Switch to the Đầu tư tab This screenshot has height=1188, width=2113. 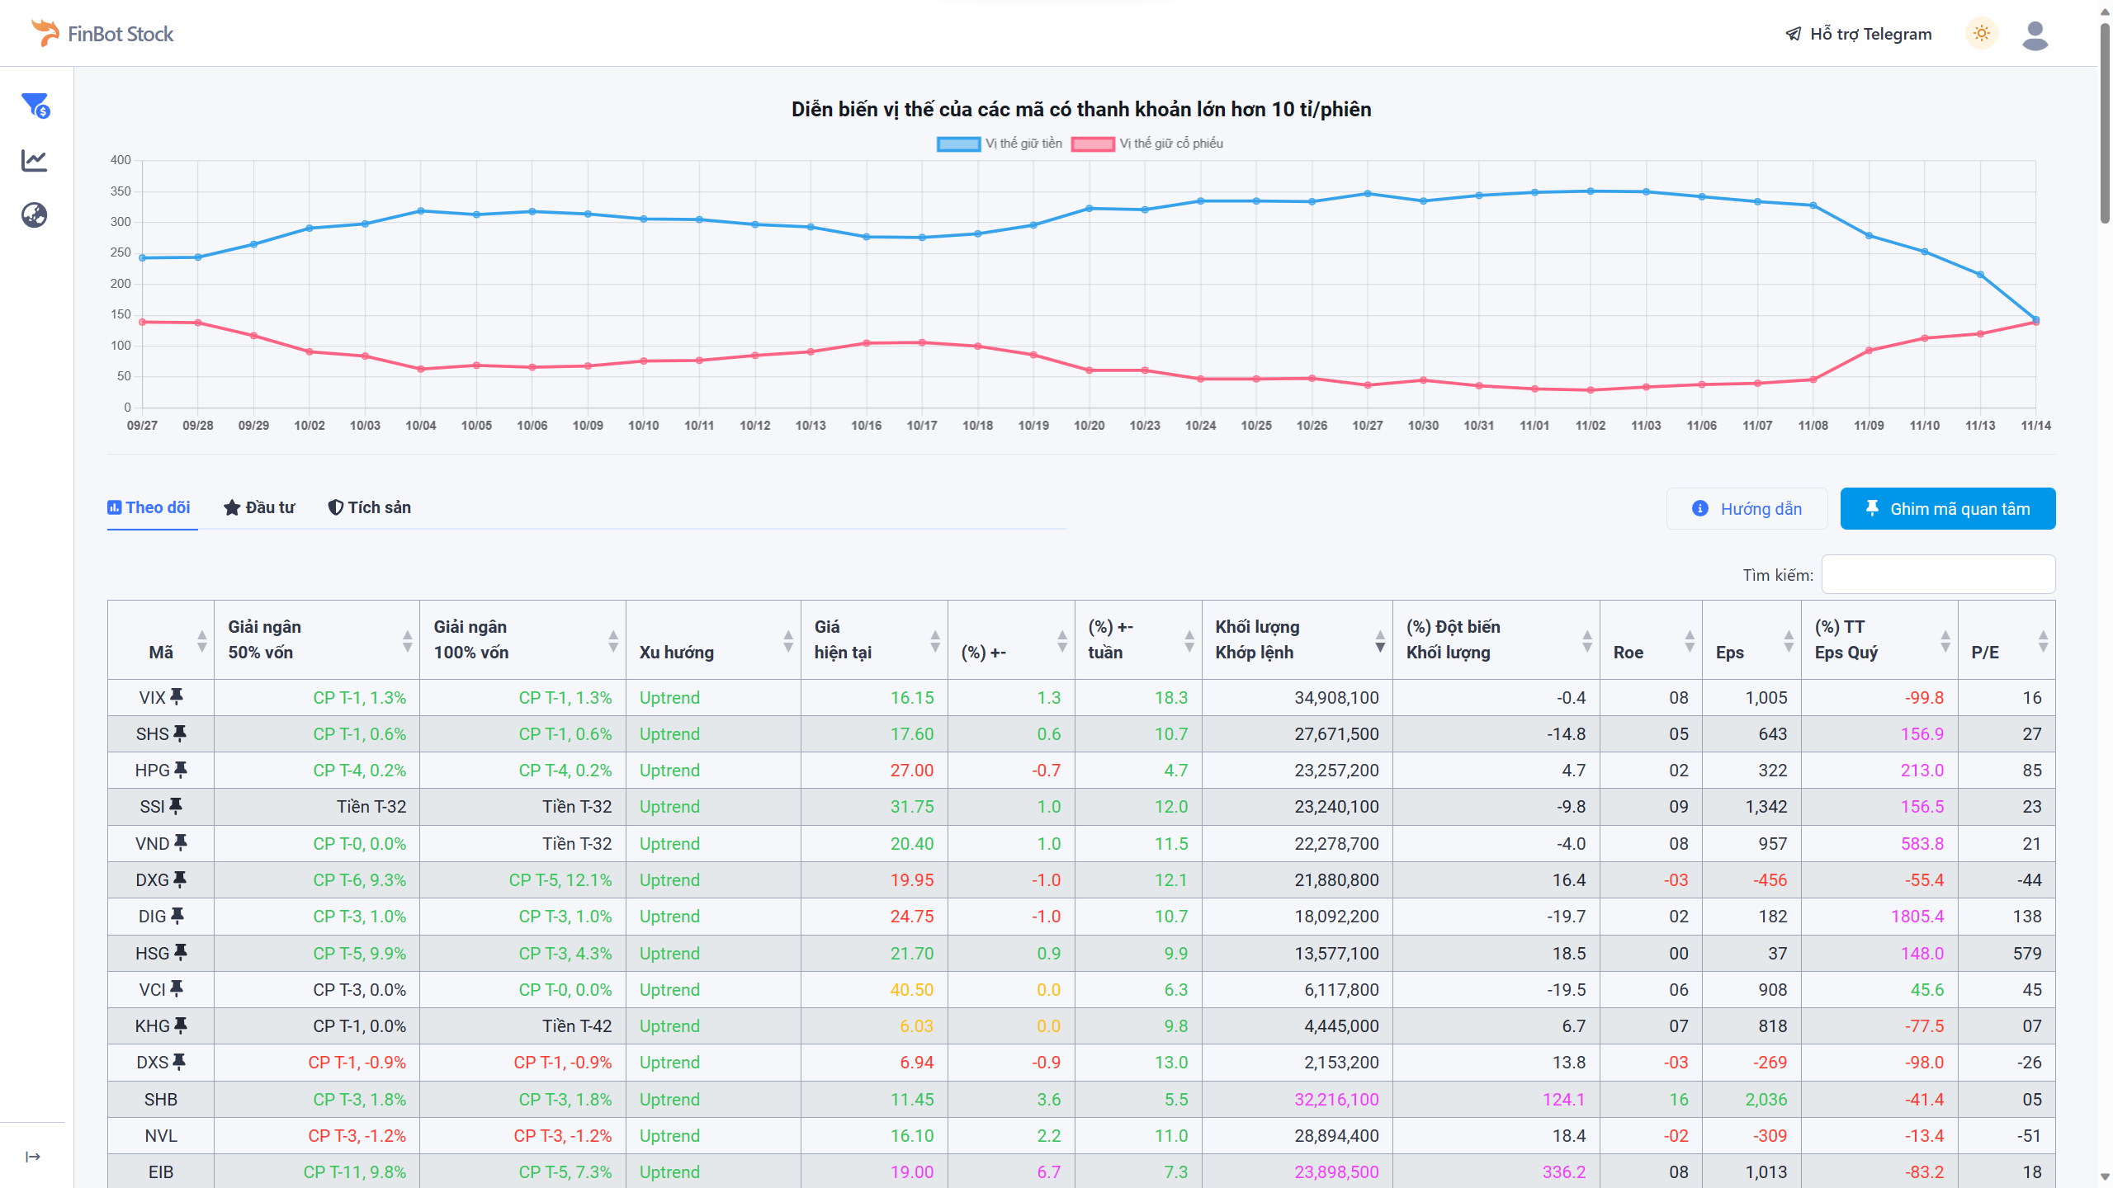pyautogui.click(x=259, y=507)
